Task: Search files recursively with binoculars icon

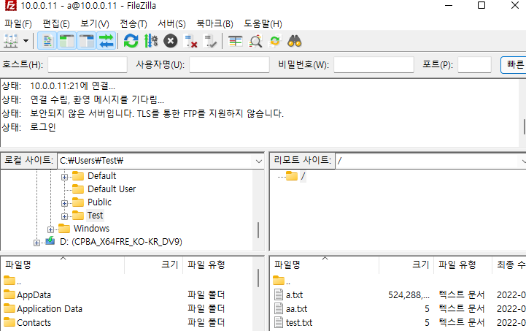Action: 295,41
